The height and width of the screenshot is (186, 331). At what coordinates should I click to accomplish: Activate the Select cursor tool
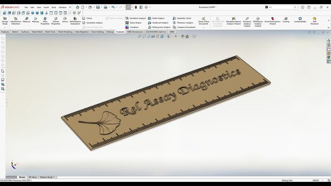tap(128, 7)
